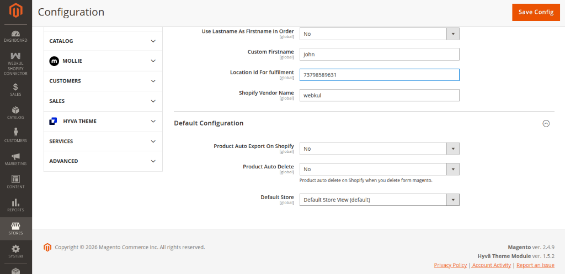Focus the Location Id For fulfilment field
Viewport: 565px width, 274px height.
pyautogui.click(x=380, y=75)
